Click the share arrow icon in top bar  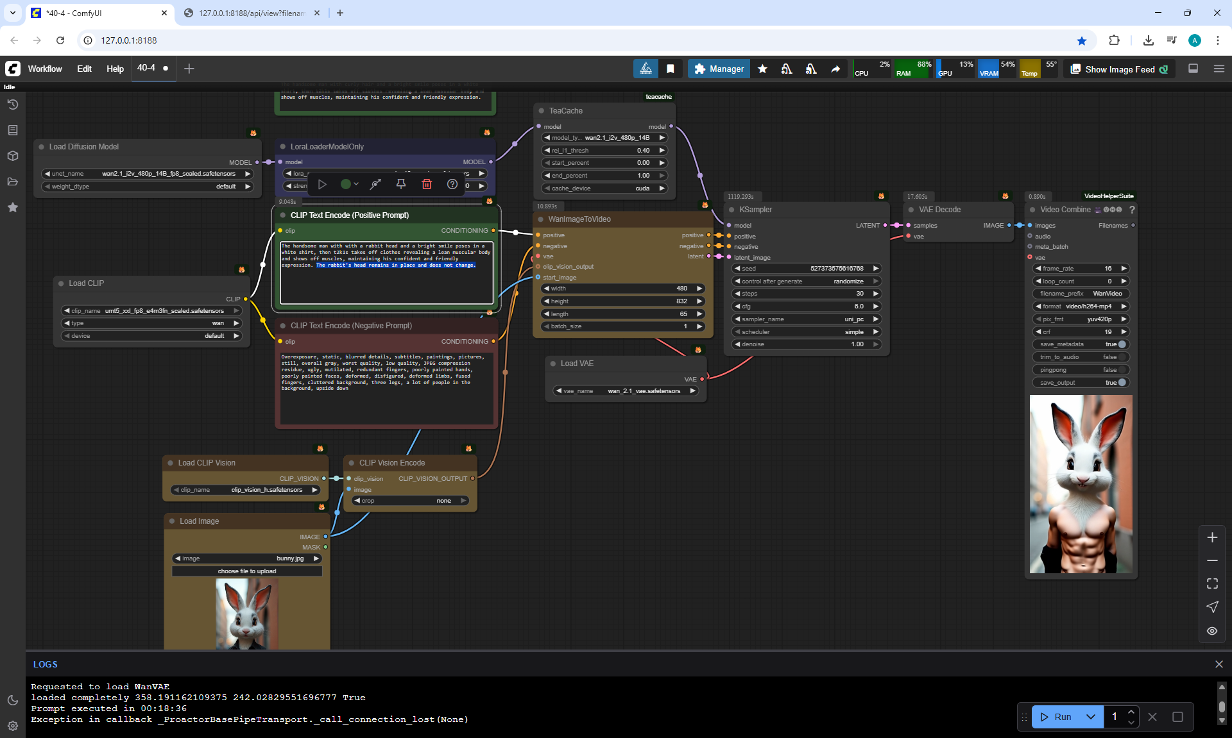point(835,69)
